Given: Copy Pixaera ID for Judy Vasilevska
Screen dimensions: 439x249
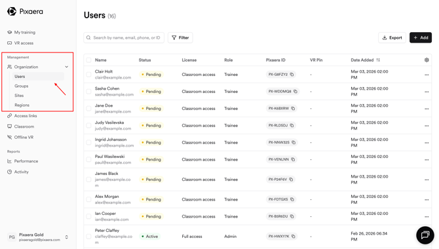Looking at the screenshot, I should coord(292,125).
